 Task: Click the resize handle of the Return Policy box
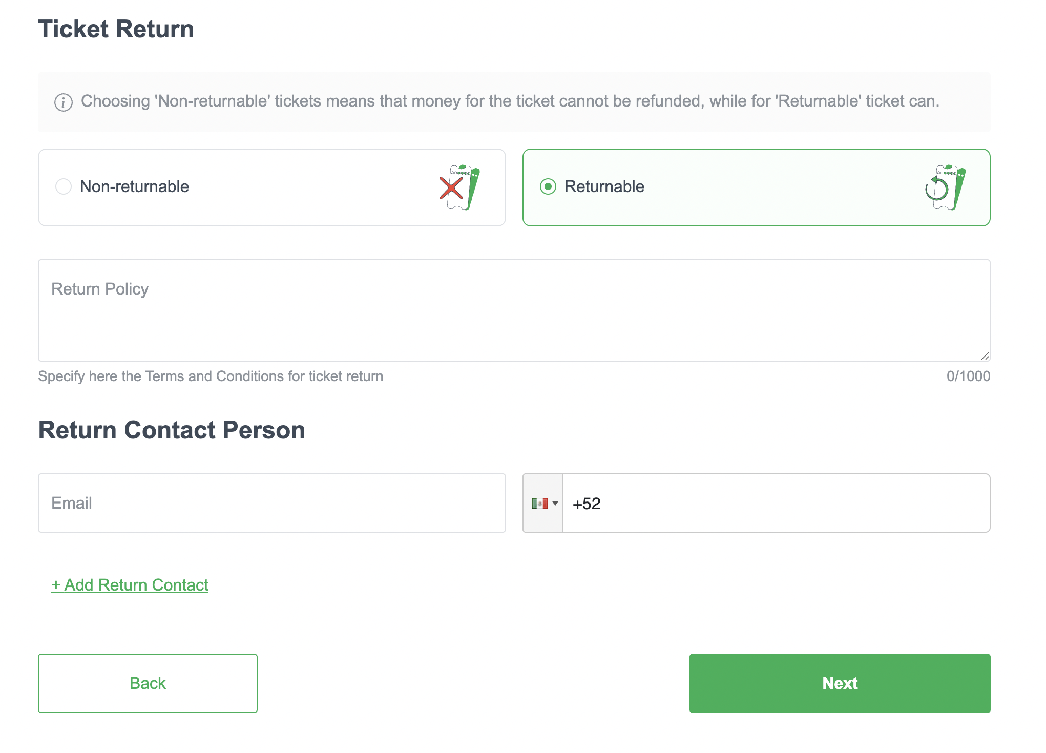986,355
